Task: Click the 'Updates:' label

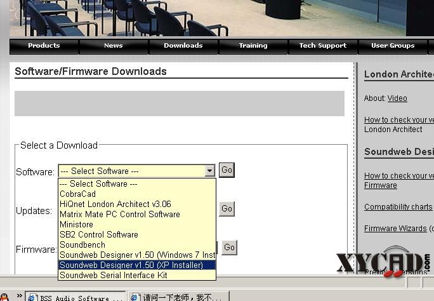Action: pos(34,211)
